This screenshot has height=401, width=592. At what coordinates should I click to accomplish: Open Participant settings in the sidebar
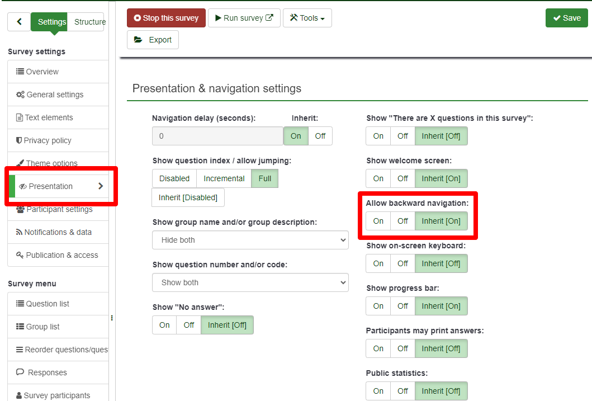[59, 210]
